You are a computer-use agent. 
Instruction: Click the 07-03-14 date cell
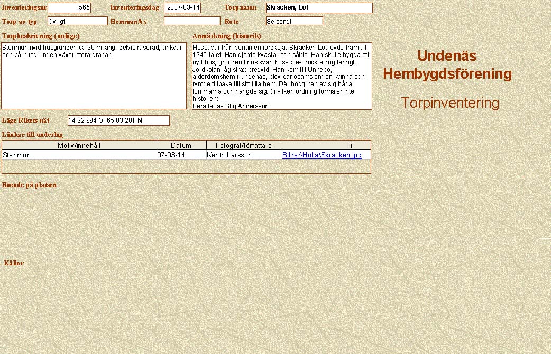[x=181, y=155]
